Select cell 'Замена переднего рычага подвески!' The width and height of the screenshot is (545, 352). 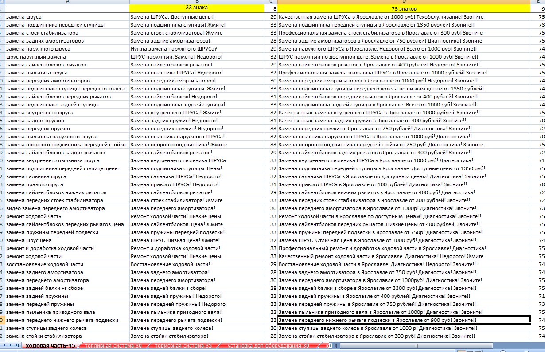pos(196,320)
